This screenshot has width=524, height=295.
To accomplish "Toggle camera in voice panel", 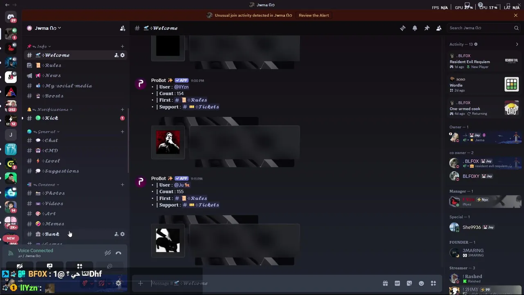I will [x=20, y=266].
